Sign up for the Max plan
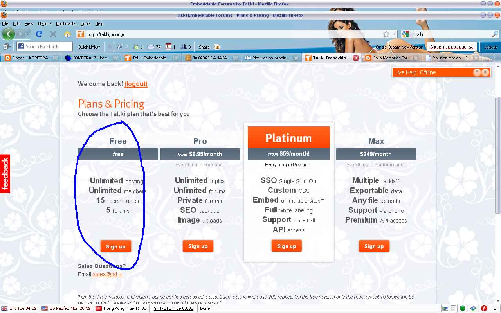The height and width of the screenshot is (313, 501). pyautogui.click(x=374, y=246)
